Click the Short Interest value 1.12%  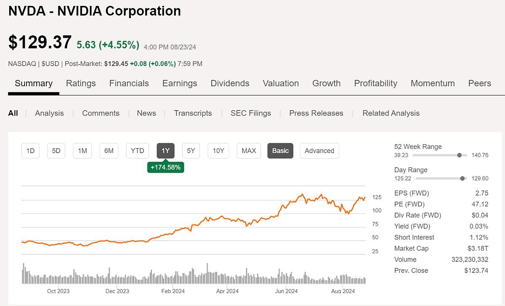(479, 237)
